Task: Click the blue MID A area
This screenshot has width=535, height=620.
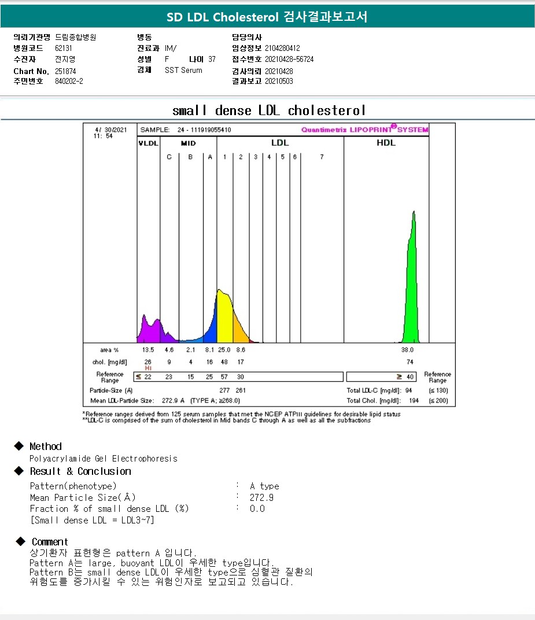Action: (x=211, y=330)
